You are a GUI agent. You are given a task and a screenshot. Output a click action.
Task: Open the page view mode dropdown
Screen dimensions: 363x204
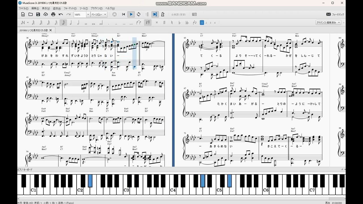point(99,14)
